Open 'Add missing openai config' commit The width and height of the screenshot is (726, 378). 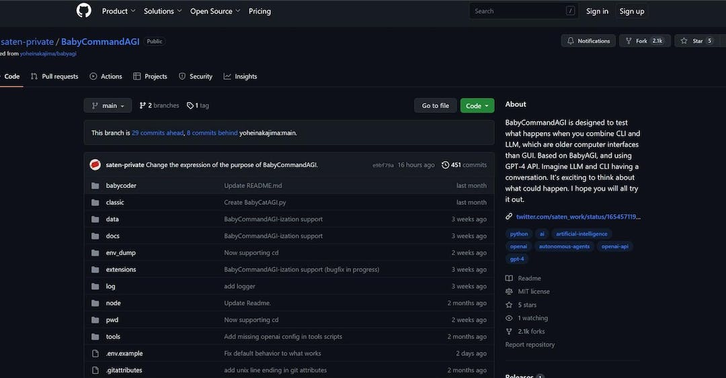click(x=283, y=336)
